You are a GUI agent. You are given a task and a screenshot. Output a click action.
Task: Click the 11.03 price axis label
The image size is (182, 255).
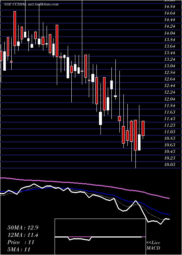170,132
